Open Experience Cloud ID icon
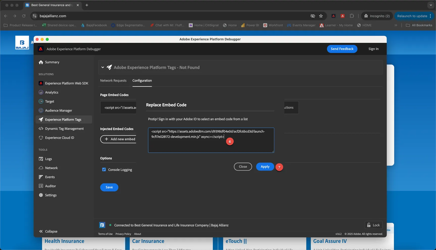436x250 pixels. click(x=41, y=138)
